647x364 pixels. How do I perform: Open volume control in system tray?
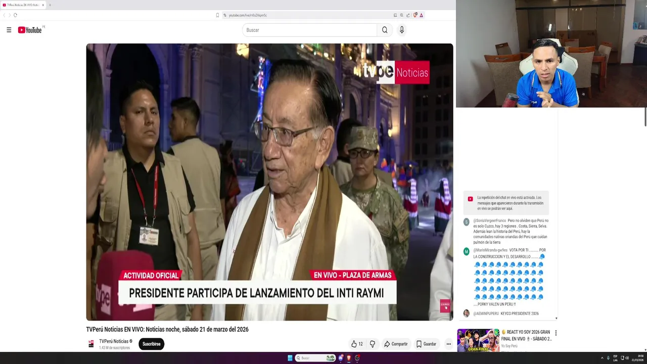tap(627, 358)
